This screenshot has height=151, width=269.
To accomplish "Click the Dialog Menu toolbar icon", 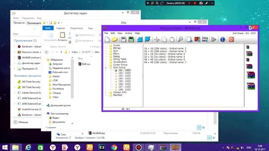I will pyautogui.click(x=205, y=39).
